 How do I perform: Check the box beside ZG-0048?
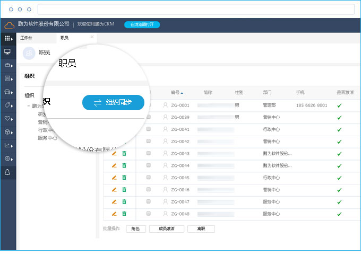point(149,214)
